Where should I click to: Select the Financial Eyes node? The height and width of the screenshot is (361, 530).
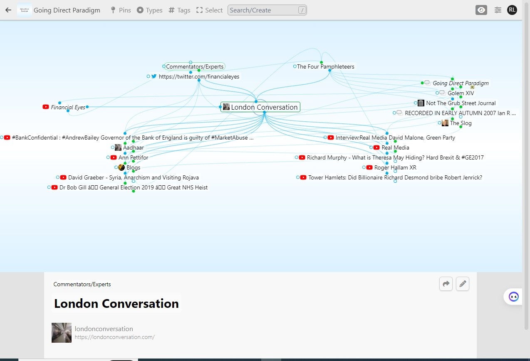pyautogui.click(x=68, y=107)
